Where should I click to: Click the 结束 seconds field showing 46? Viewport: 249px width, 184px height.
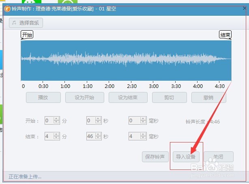[x=91, y=136]
